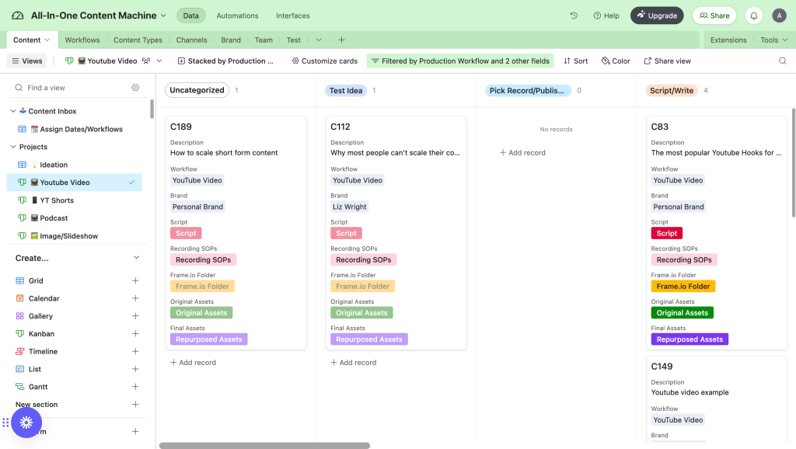Click the notifications bell icon

pos(753,16)
